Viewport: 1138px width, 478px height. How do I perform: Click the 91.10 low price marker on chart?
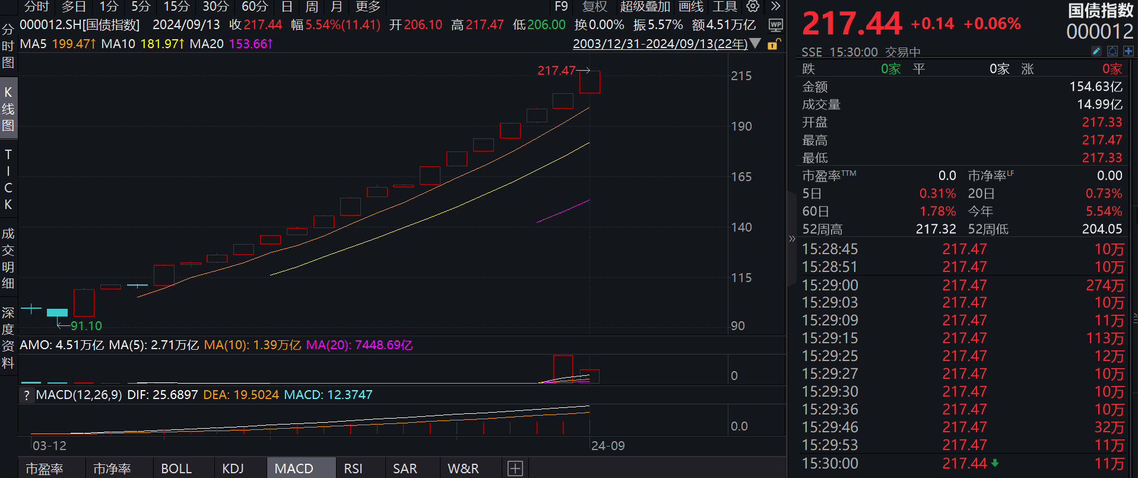87,326
